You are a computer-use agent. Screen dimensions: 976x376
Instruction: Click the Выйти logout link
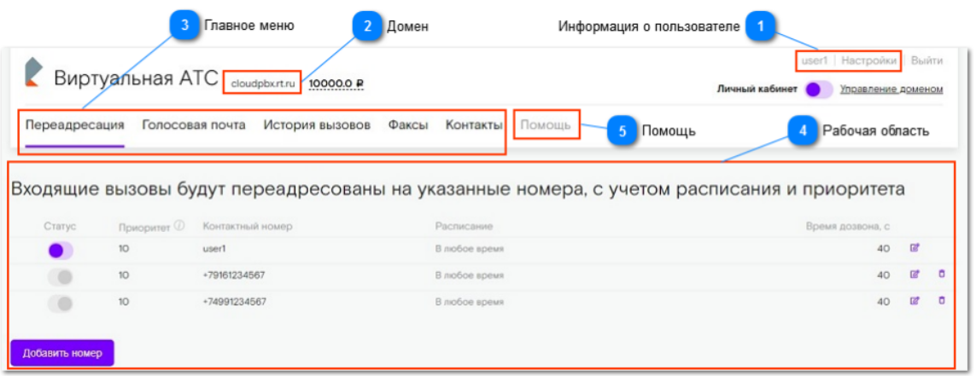point(926,61)
